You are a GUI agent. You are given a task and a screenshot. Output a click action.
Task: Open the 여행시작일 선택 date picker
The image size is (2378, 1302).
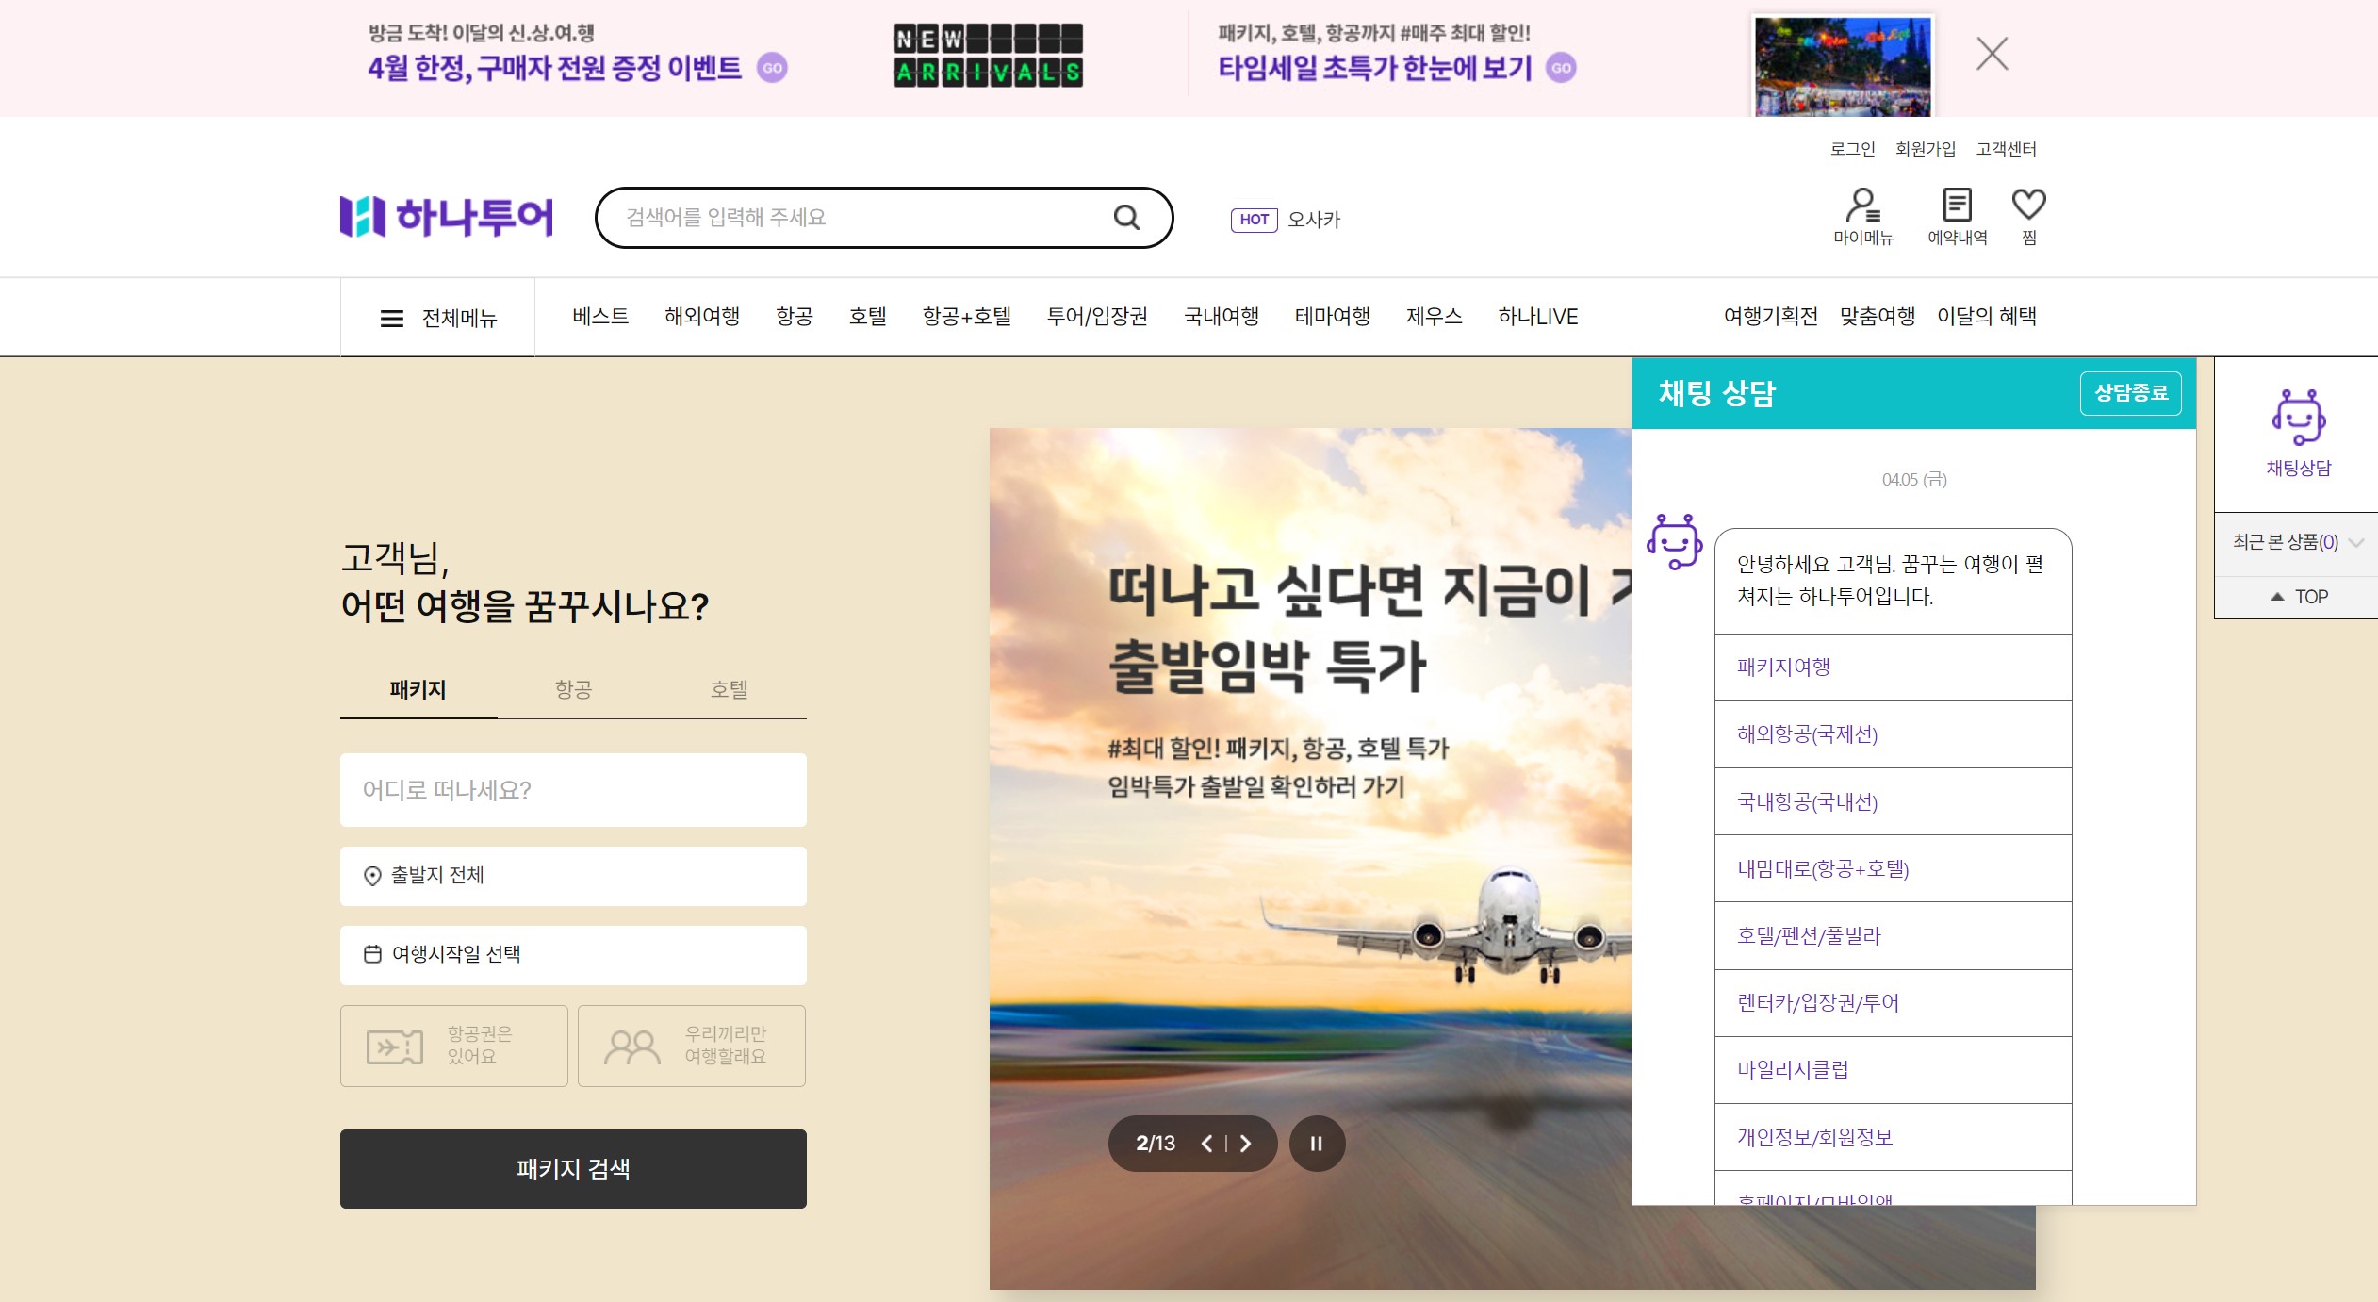tap(573, 955)
